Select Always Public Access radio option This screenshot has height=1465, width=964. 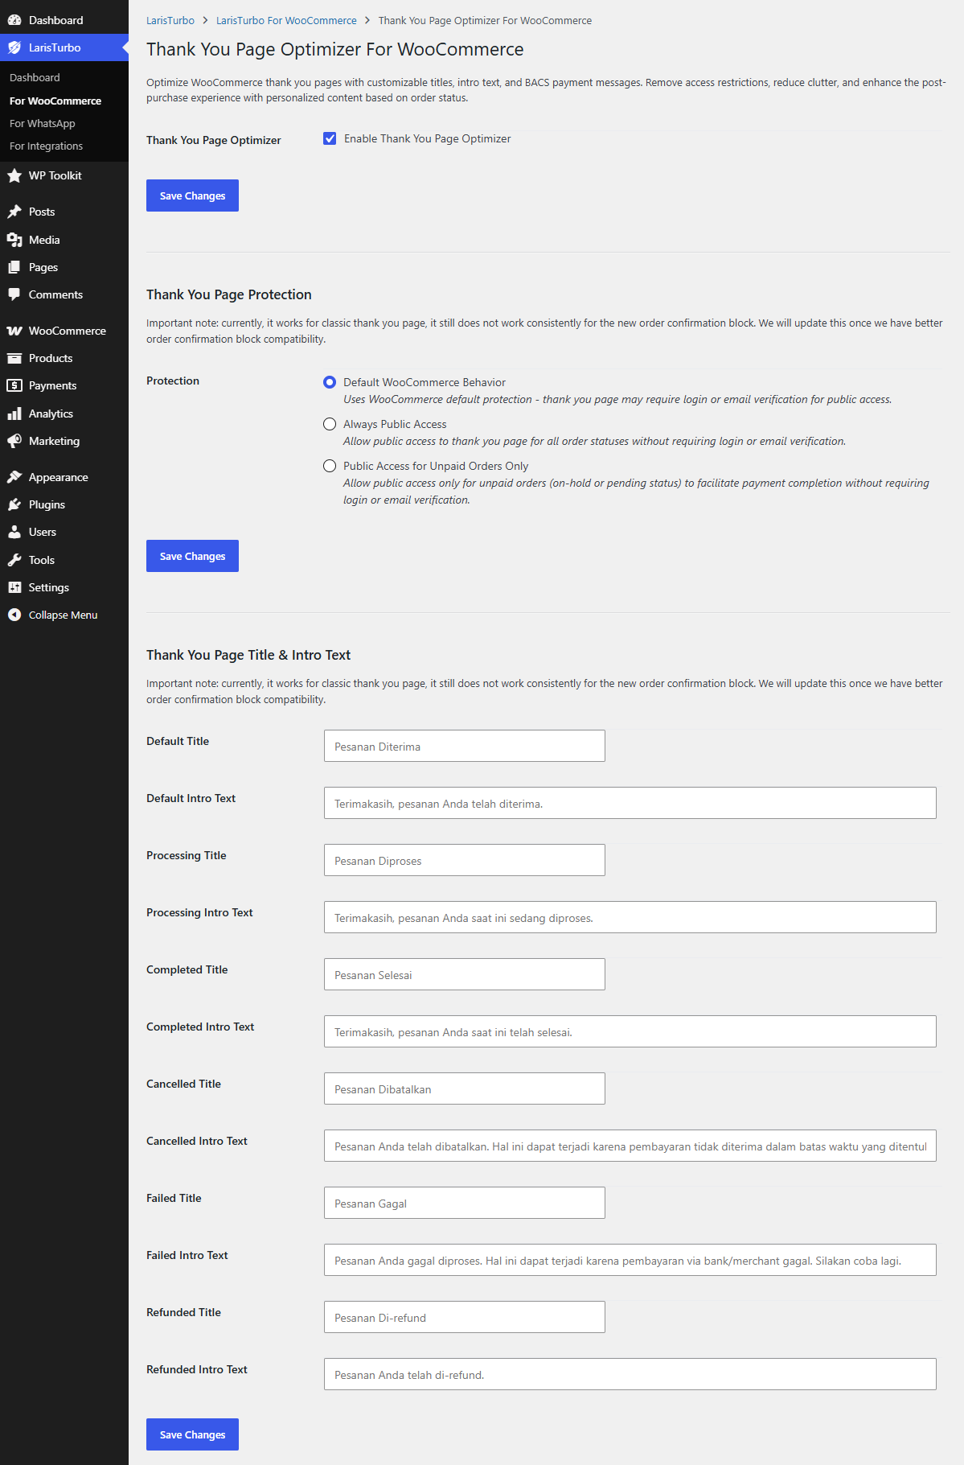(x=330, y=424)
